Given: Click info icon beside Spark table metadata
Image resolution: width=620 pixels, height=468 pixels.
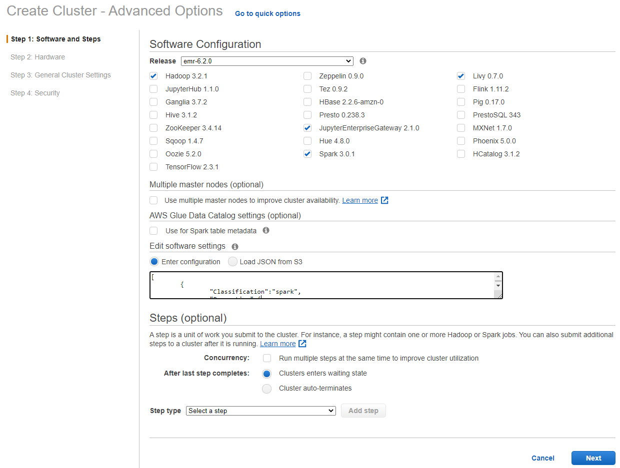Looking at the screenshot, I should pos(266,230).
